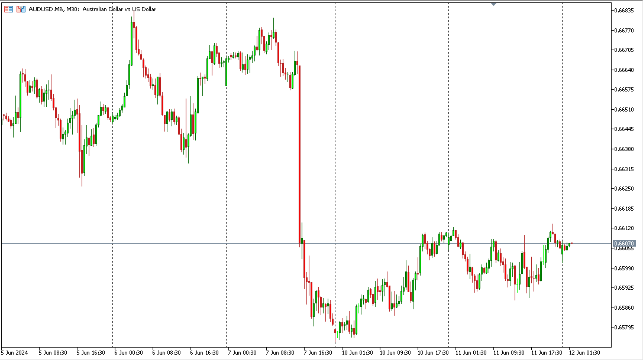
Task: Select the tall red candle of the 7 Jun drop
Action: 300,153
